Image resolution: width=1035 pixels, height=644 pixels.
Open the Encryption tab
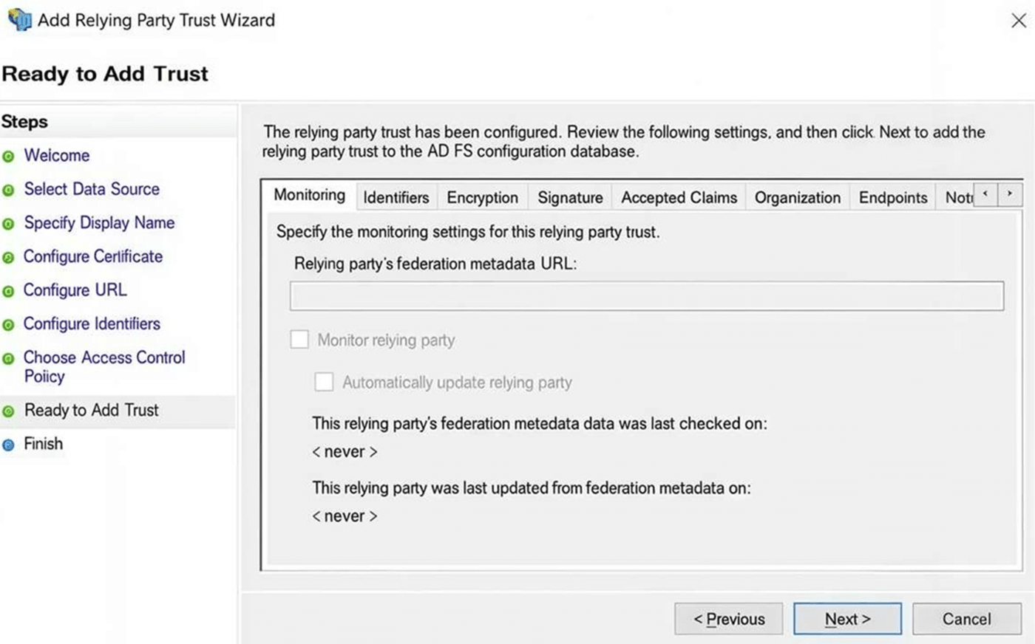tap(482, 197)
